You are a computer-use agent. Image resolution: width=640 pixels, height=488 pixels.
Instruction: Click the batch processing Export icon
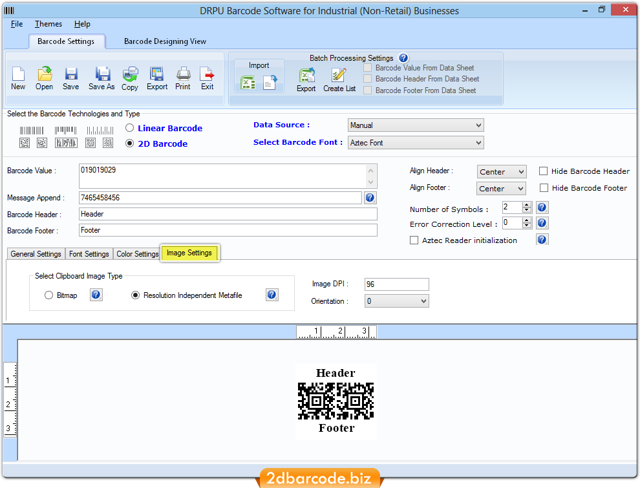tap(306, 75)
